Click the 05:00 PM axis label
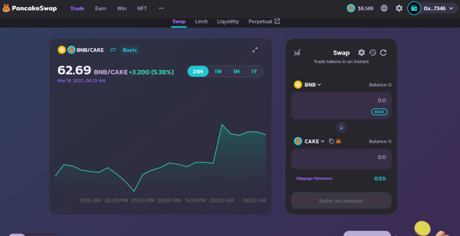Screen dimensions: 460x236 [x=143, y=200]
